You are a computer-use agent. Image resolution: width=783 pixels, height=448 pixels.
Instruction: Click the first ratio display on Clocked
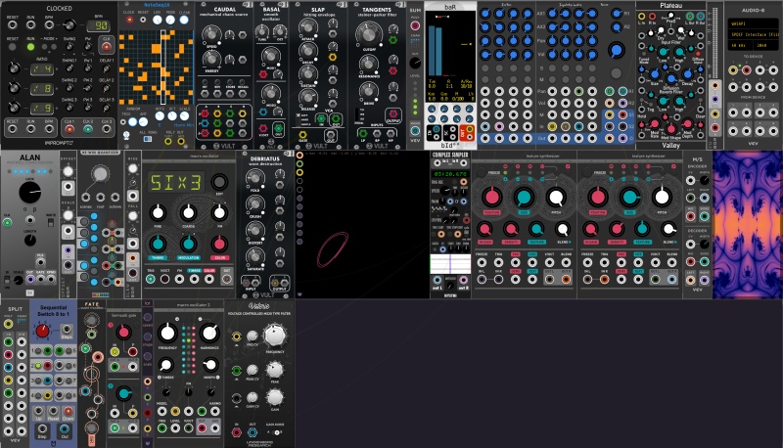42,68
